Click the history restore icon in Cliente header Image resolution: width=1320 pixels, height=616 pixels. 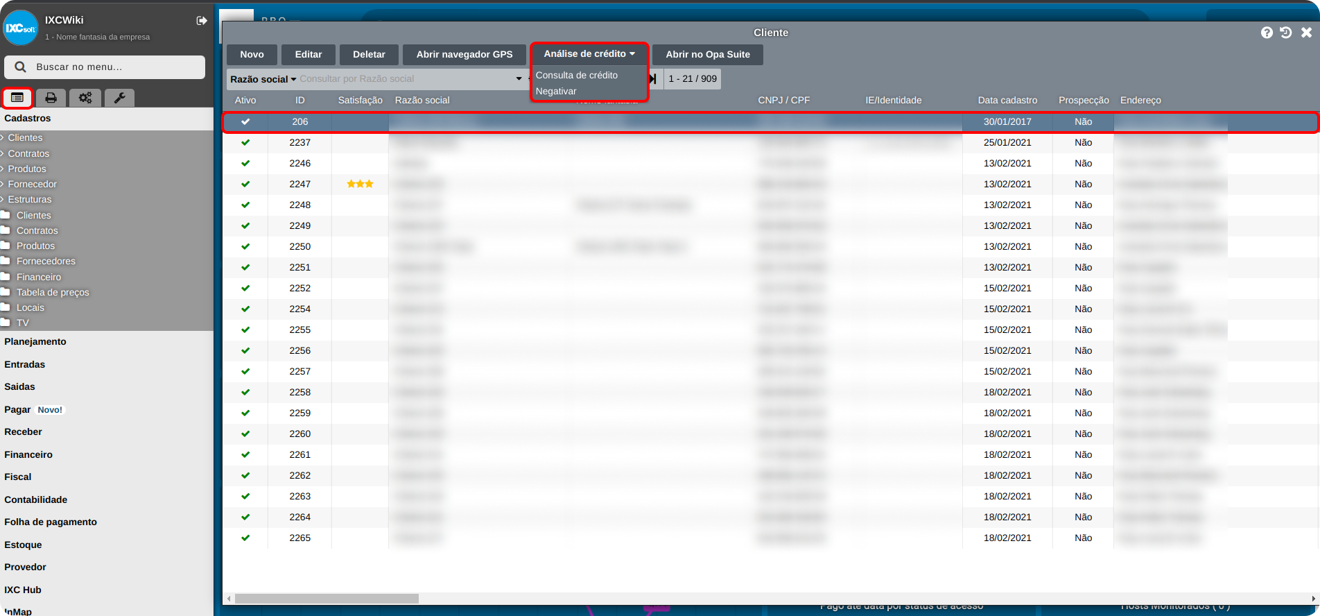click(1286, 33)
